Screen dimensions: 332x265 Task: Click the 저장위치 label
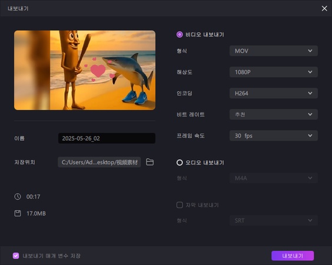click(x=25, y=163)
